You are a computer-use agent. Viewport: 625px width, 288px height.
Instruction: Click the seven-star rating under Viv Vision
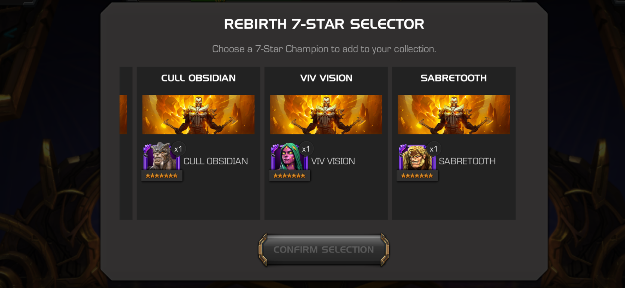[290, 176]
